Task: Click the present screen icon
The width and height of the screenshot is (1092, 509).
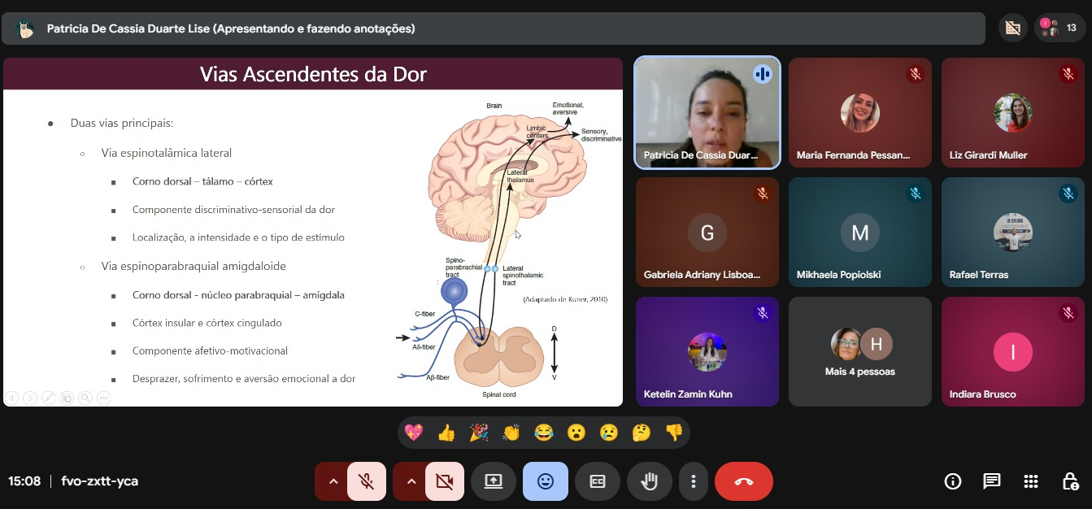Action: (493, 481)
